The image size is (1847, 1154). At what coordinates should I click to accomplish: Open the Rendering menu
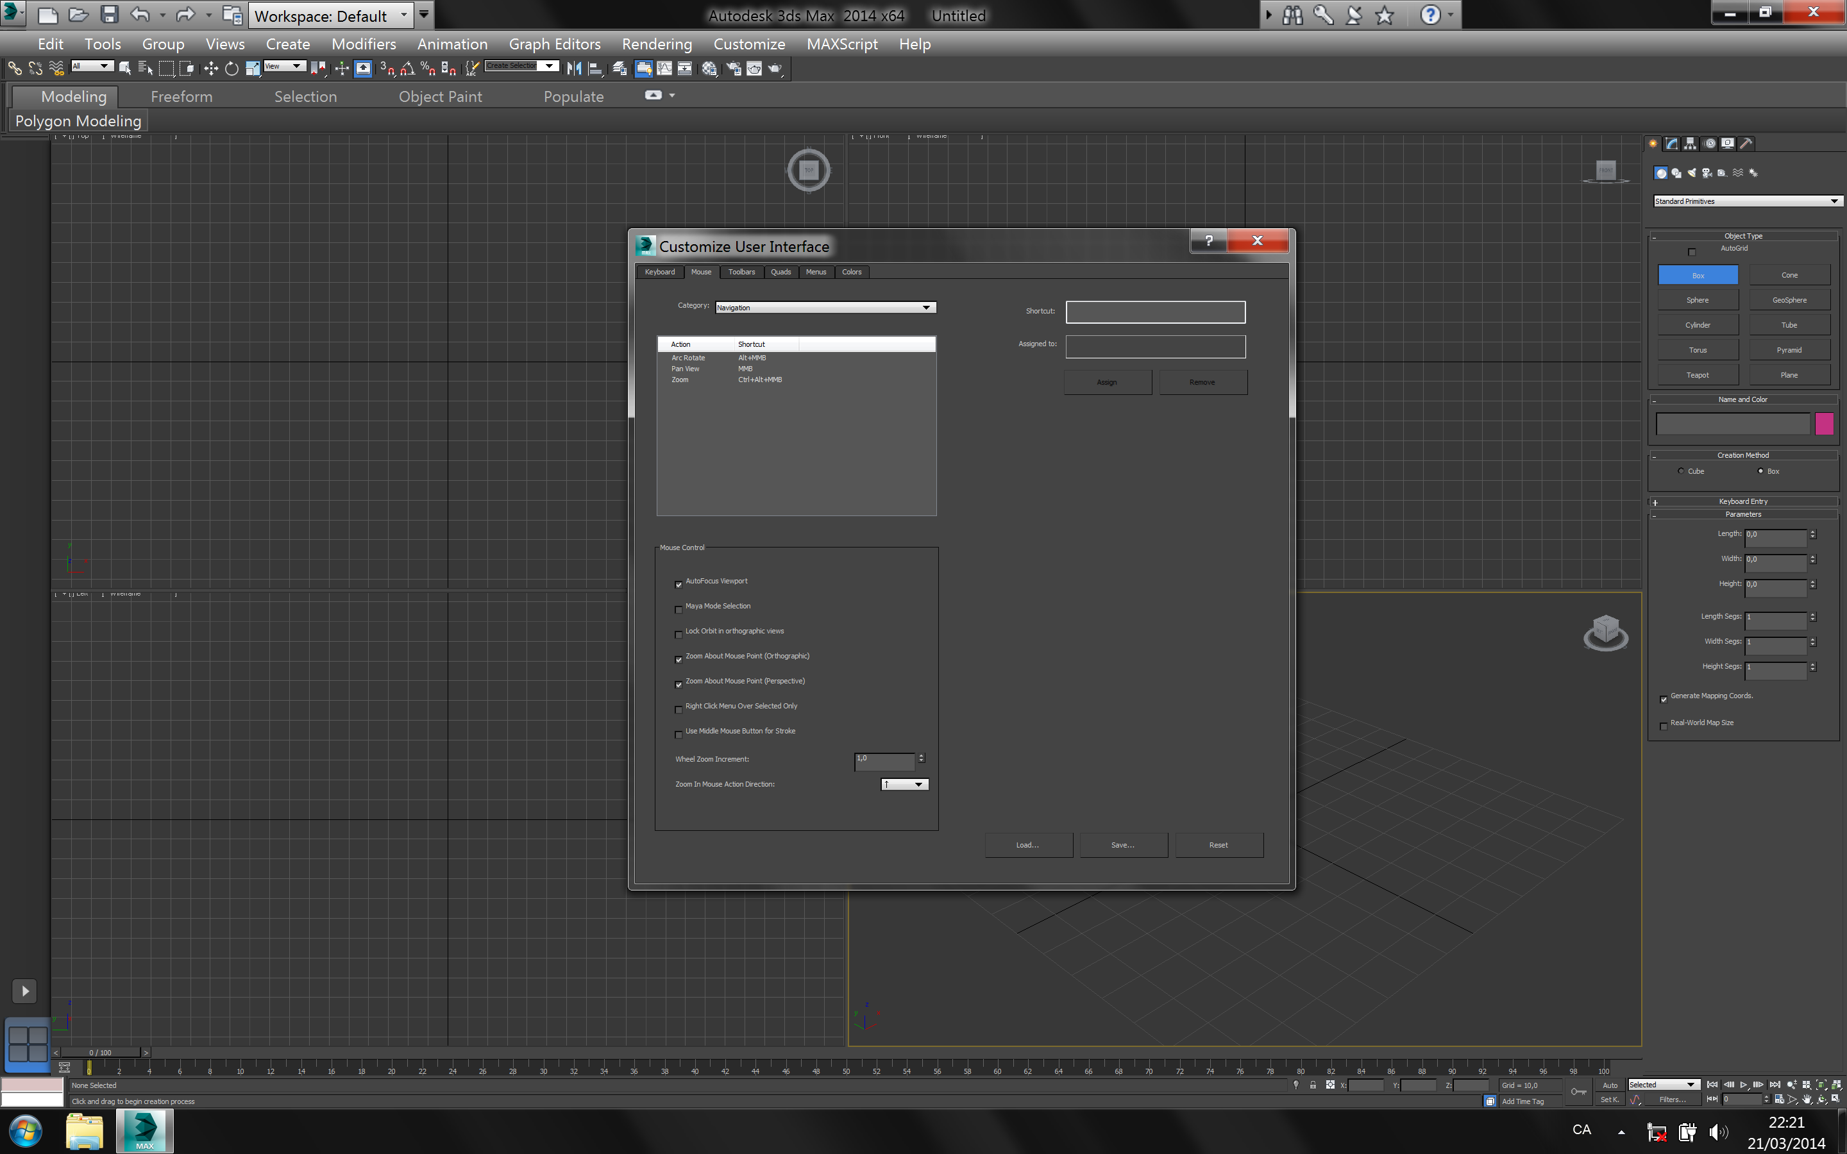click(656, 44)
